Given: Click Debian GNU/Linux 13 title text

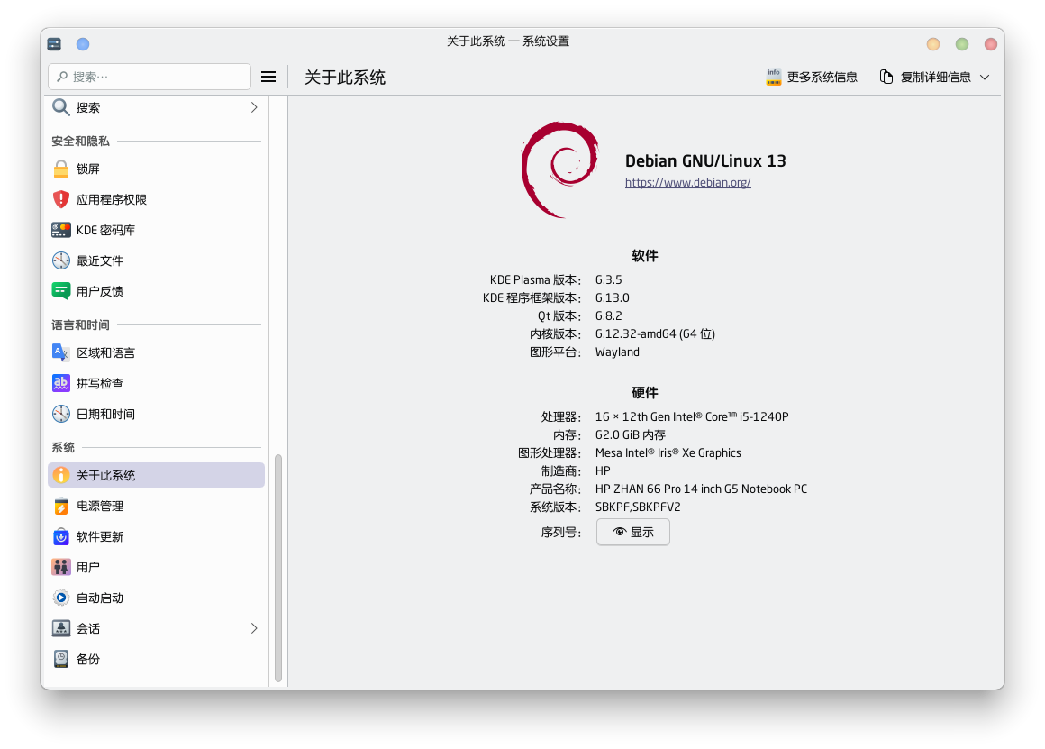Looking at the screenshot, I should (705, 160).
